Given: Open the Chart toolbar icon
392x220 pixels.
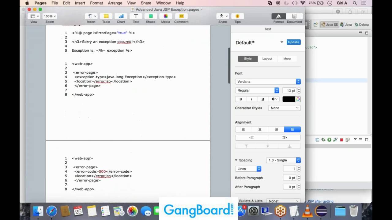Looking at the screenshot, I should click(x=121, y=16).
